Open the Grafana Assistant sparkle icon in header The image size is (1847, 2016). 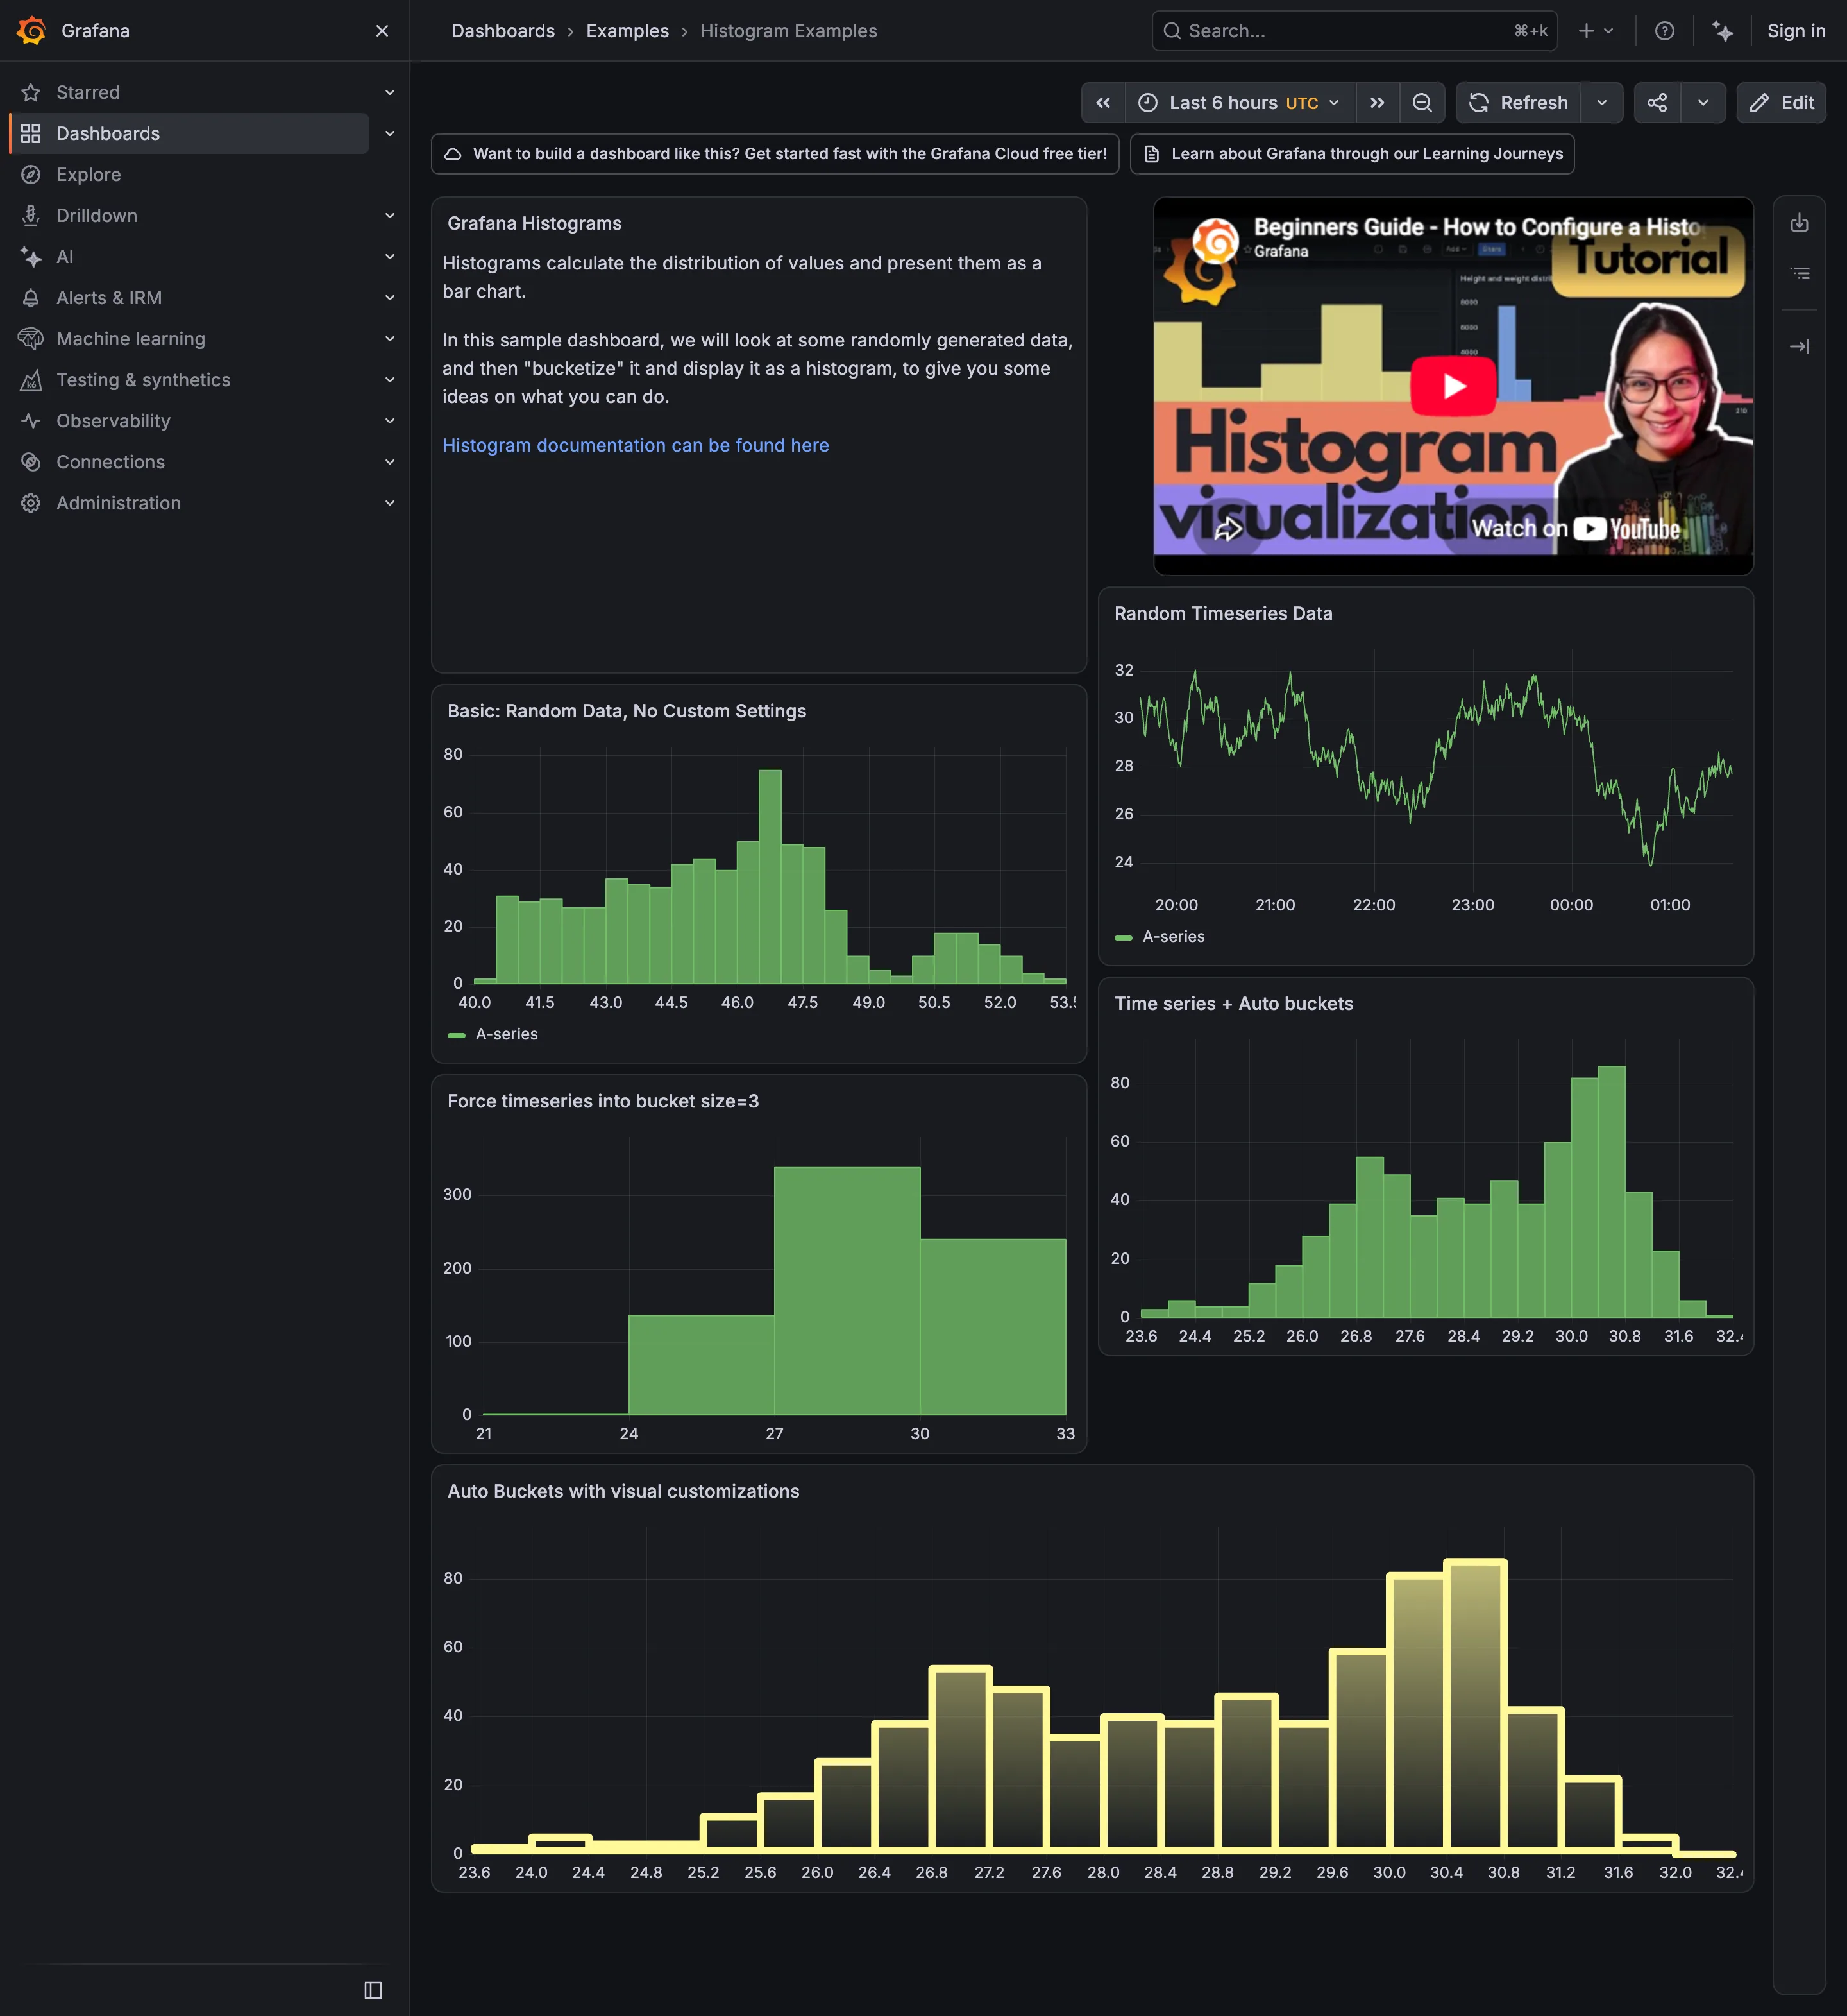point(1723,31)
